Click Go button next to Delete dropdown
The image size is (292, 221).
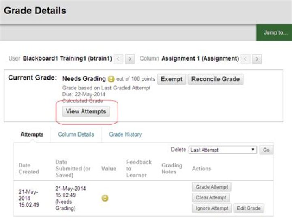pos(266,150)
